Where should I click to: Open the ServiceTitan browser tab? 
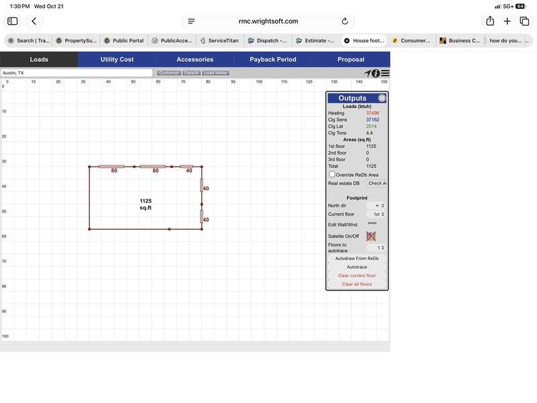(220, 40)
